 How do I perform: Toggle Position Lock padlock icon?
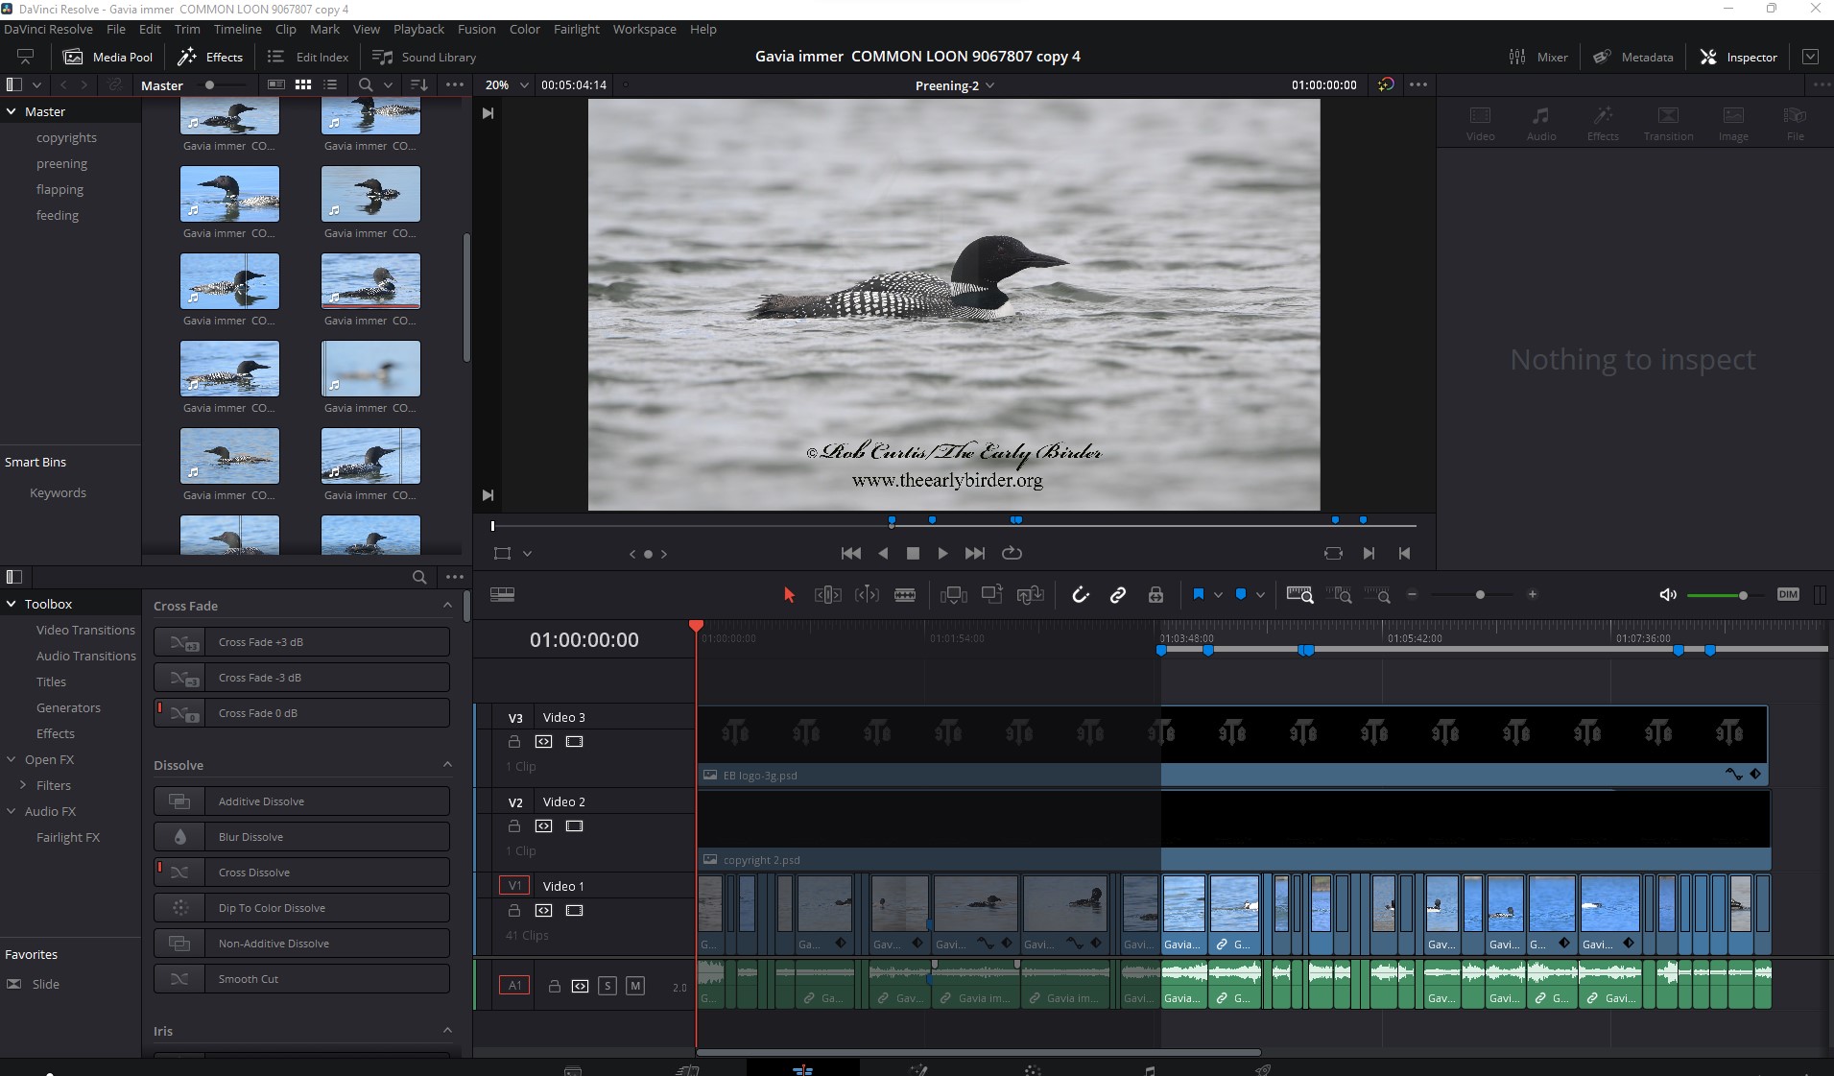click(1155, 595)
